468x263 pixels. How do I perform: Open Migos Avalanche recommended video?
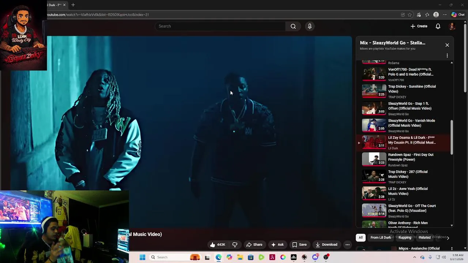pos(419,248)
